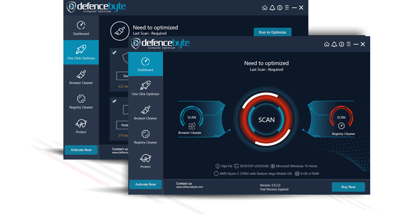Click Need to optimized heading in back window

tap(155, 28)
